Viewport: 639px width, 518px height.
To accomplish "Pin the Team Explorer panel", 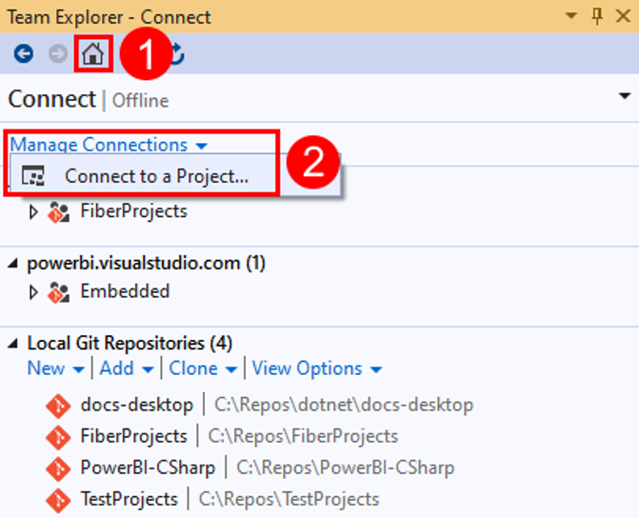I will [597, 16].
